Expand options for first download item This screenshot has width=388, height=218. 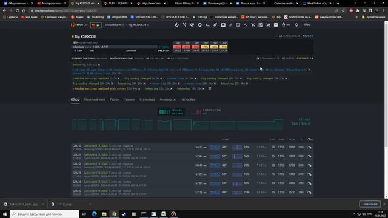coord(42,205)
